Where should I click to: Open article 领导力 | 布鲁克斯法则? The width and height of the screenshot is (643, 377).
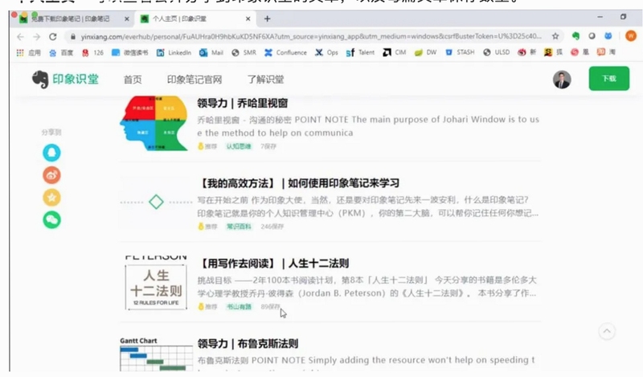248,344
